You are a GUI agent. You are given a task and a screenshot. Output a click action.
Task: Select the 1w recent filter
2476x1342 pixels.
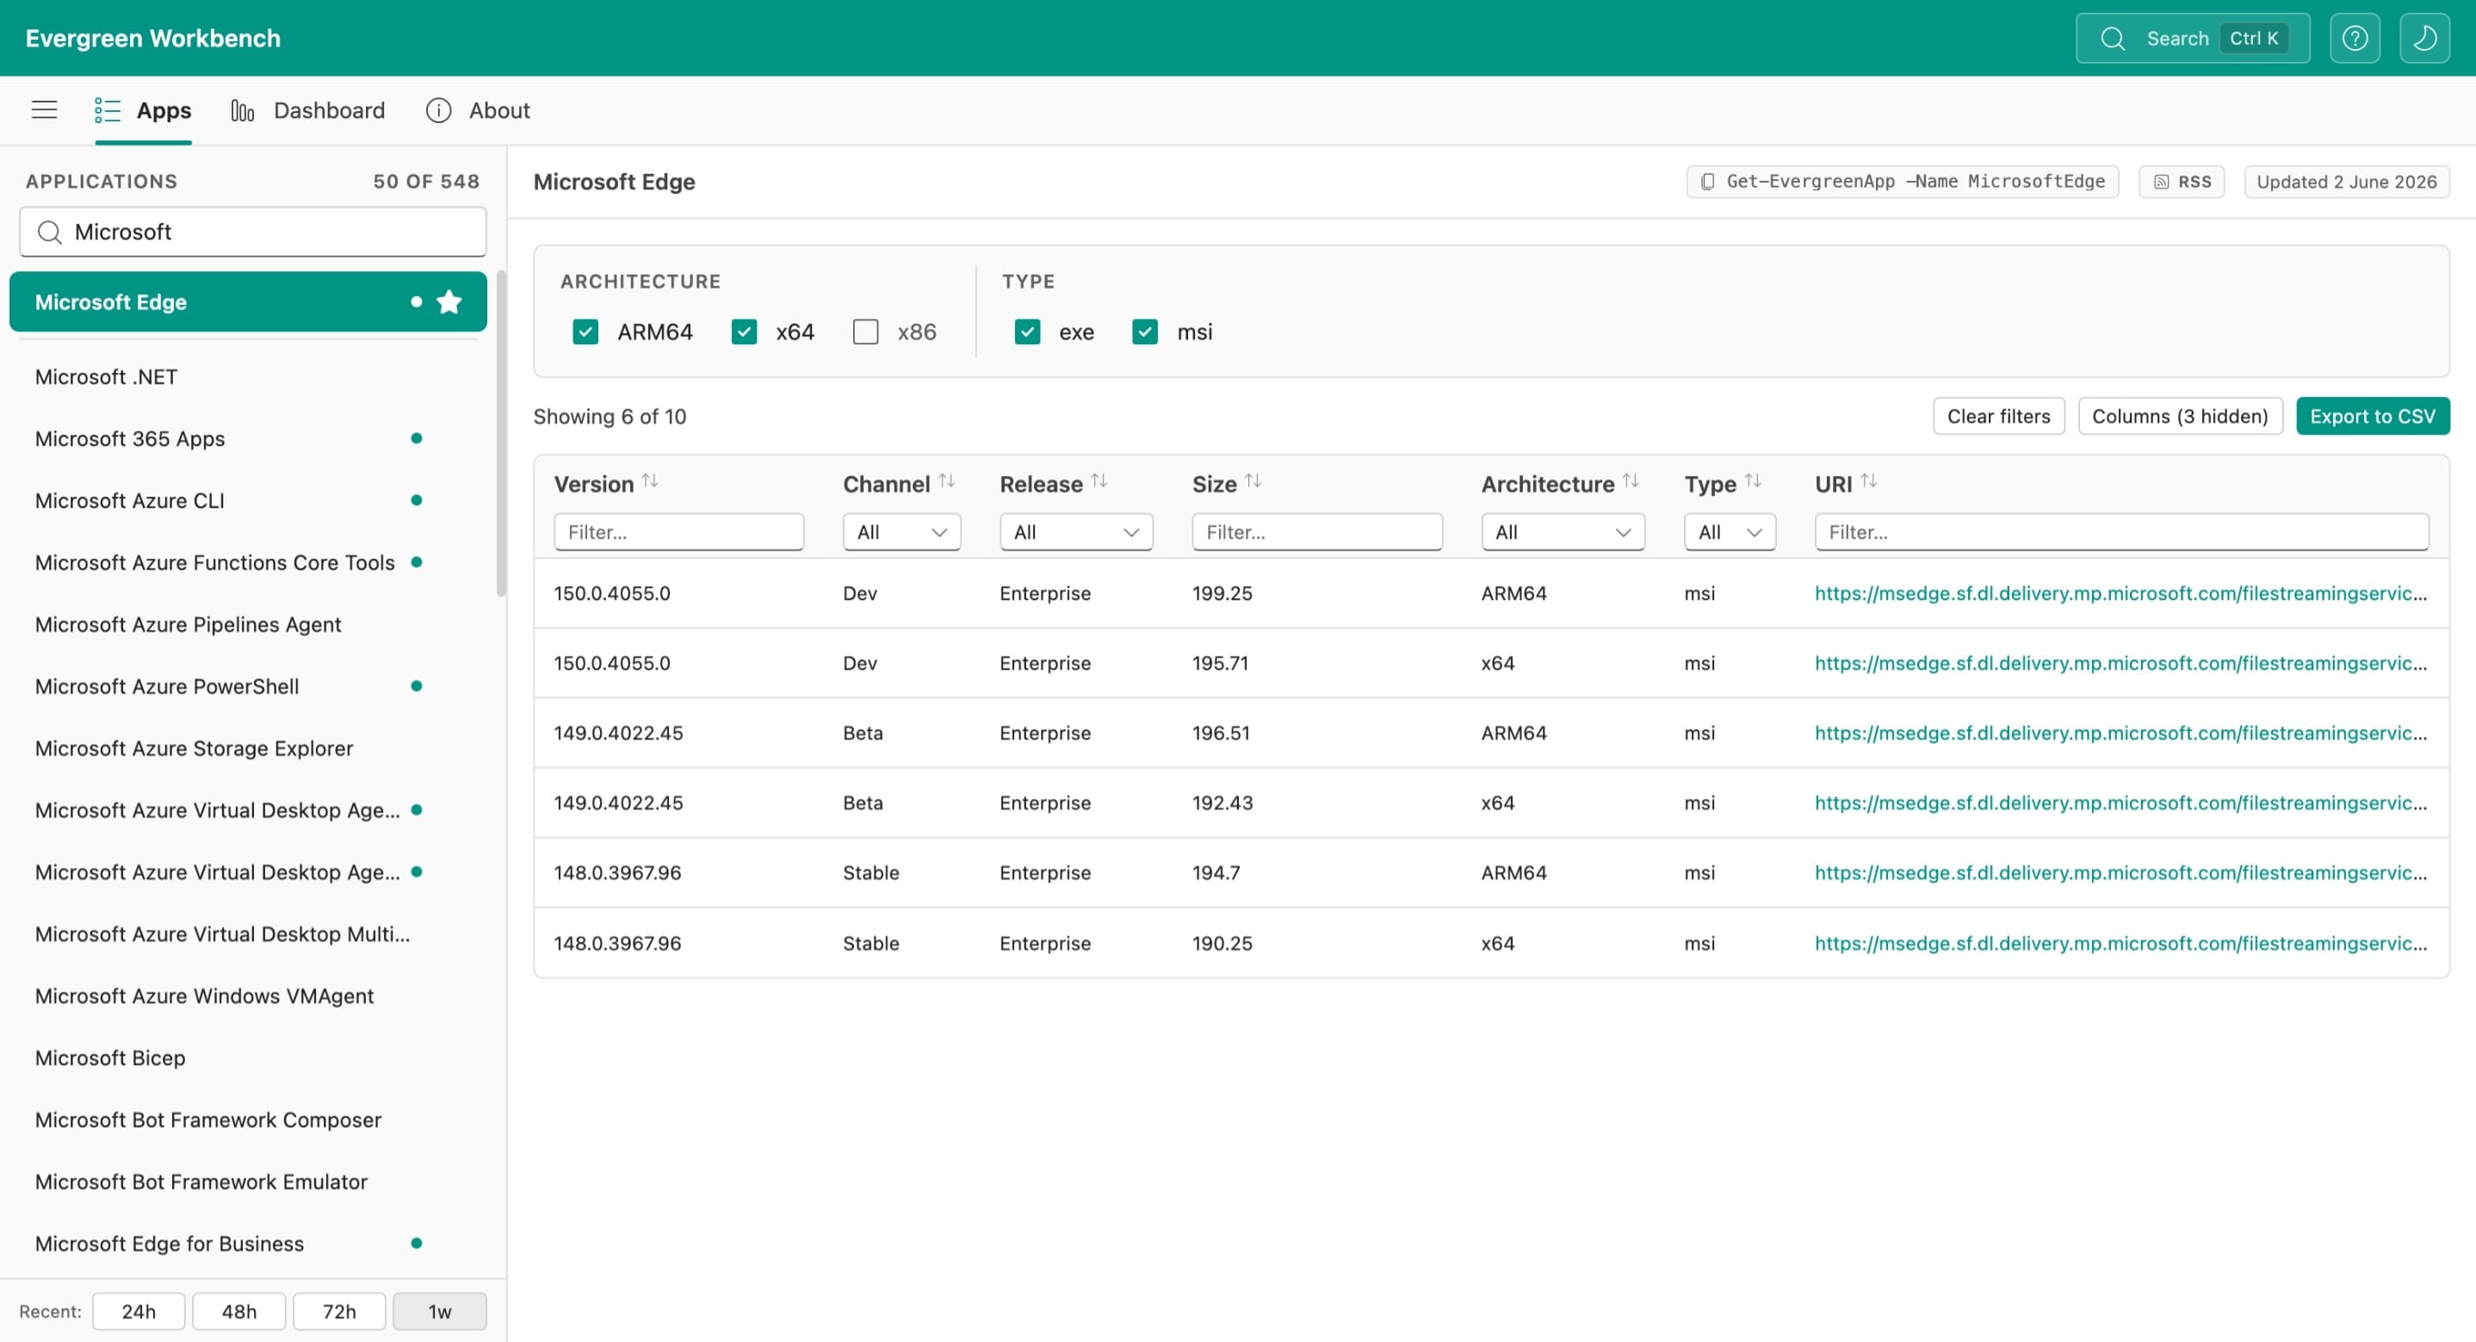click(439, 1311)
